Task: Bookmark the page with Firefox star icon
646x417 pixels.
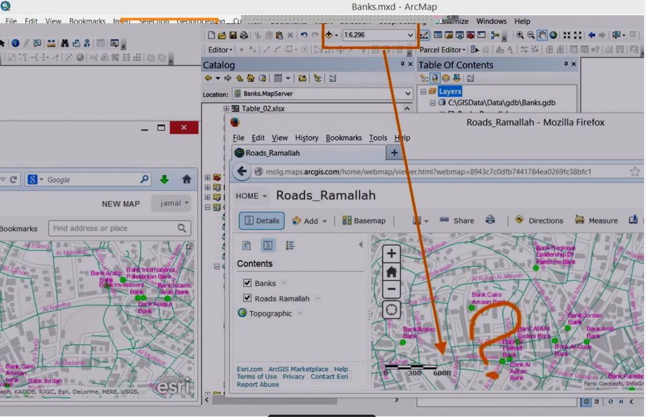Action: (x=634, y=171)
